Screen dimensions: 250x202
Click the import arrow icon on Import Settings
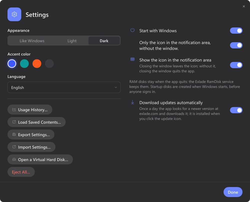pyautogui.click(x=14, y=147)
